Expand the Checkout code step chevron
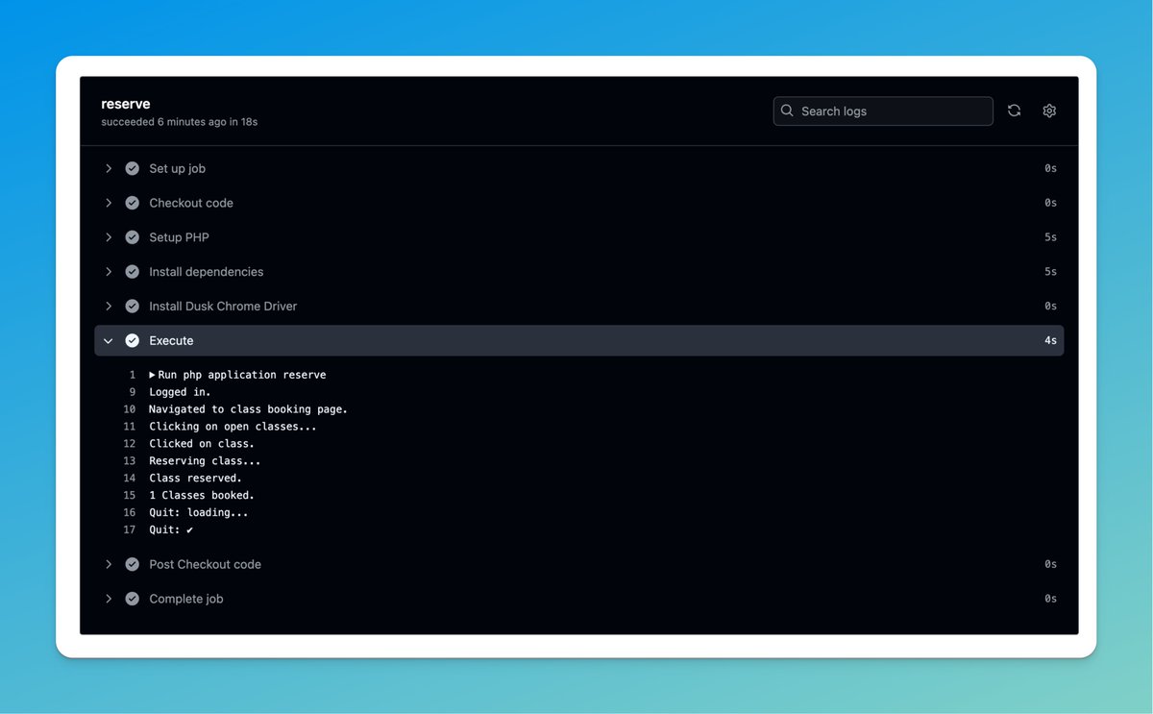The height and width of the screenshot is (714, 1153). 109,203
